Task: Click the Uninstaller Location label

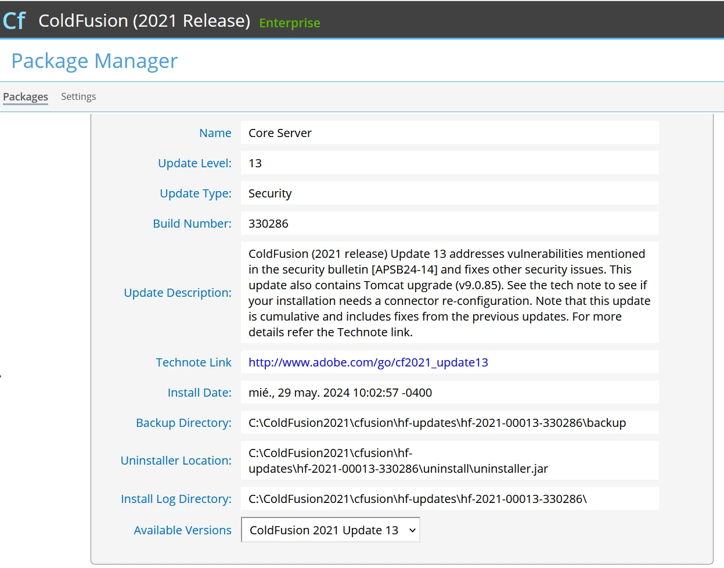Action: (176, 461)
